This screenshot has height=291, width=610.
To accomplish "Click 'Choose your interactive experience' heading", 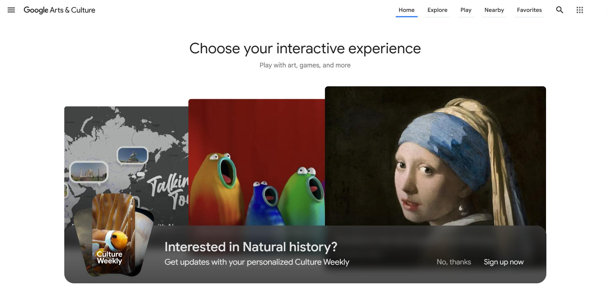I will tap(305, 48).
